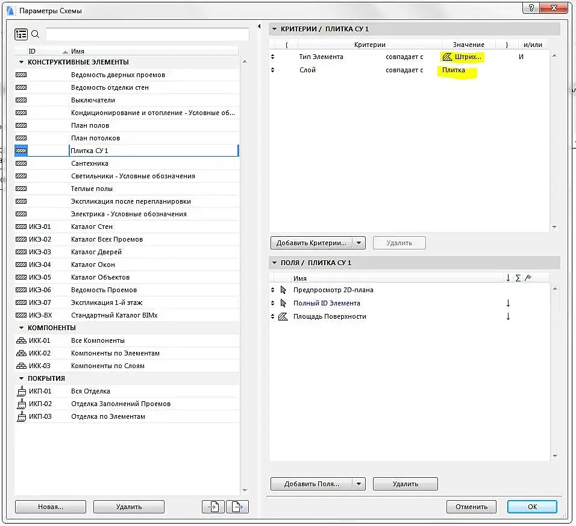Select Сантехника scheme
Image resolution: width=576 pixels, height=526 pixels.
127,163
